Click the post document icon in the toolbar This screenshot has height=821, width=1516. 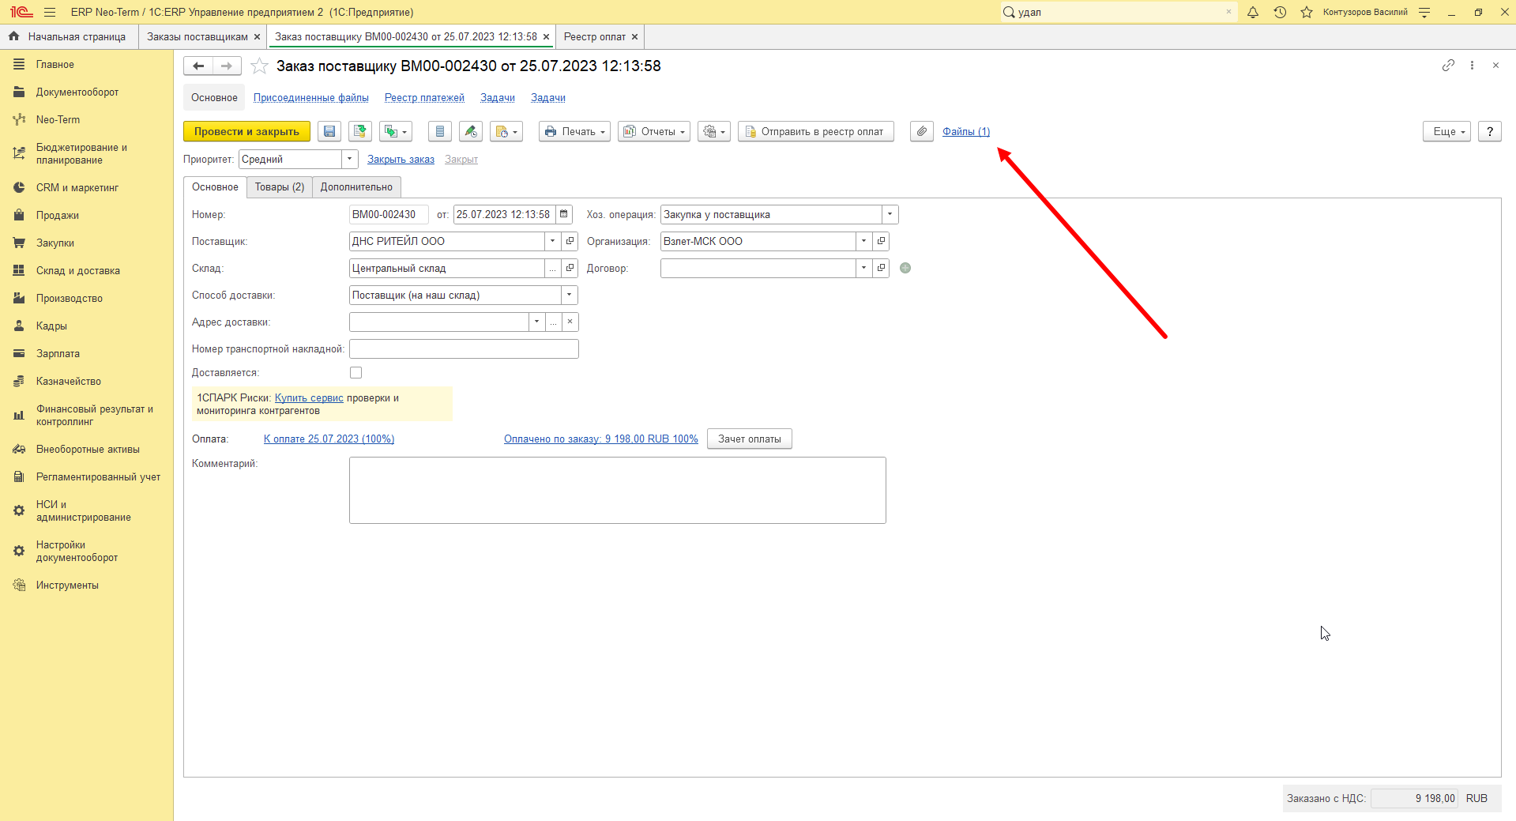pos(360,132)
